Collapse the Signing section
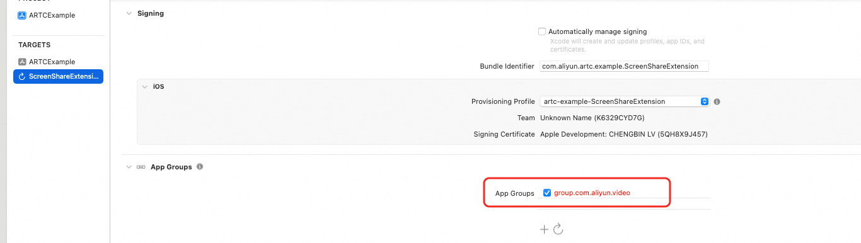Viewport: 861px width, 243px height. (129, 13)
